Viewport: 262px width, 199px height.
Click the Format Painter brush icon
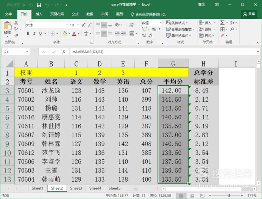point(16,35)
